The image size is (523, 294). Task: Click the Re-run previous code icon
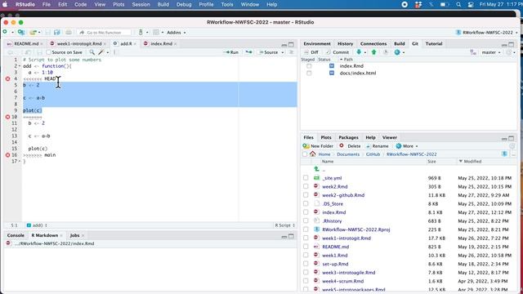tap(248, 52)
